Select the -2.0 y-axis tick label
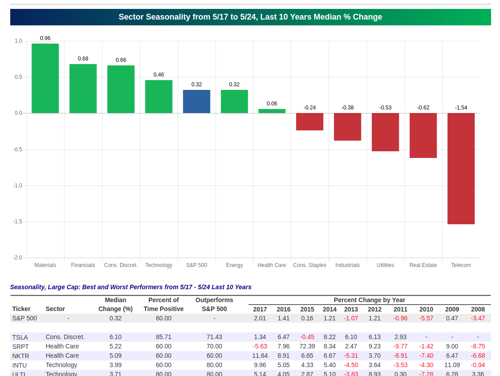The image size is (500, 376). 17,258
